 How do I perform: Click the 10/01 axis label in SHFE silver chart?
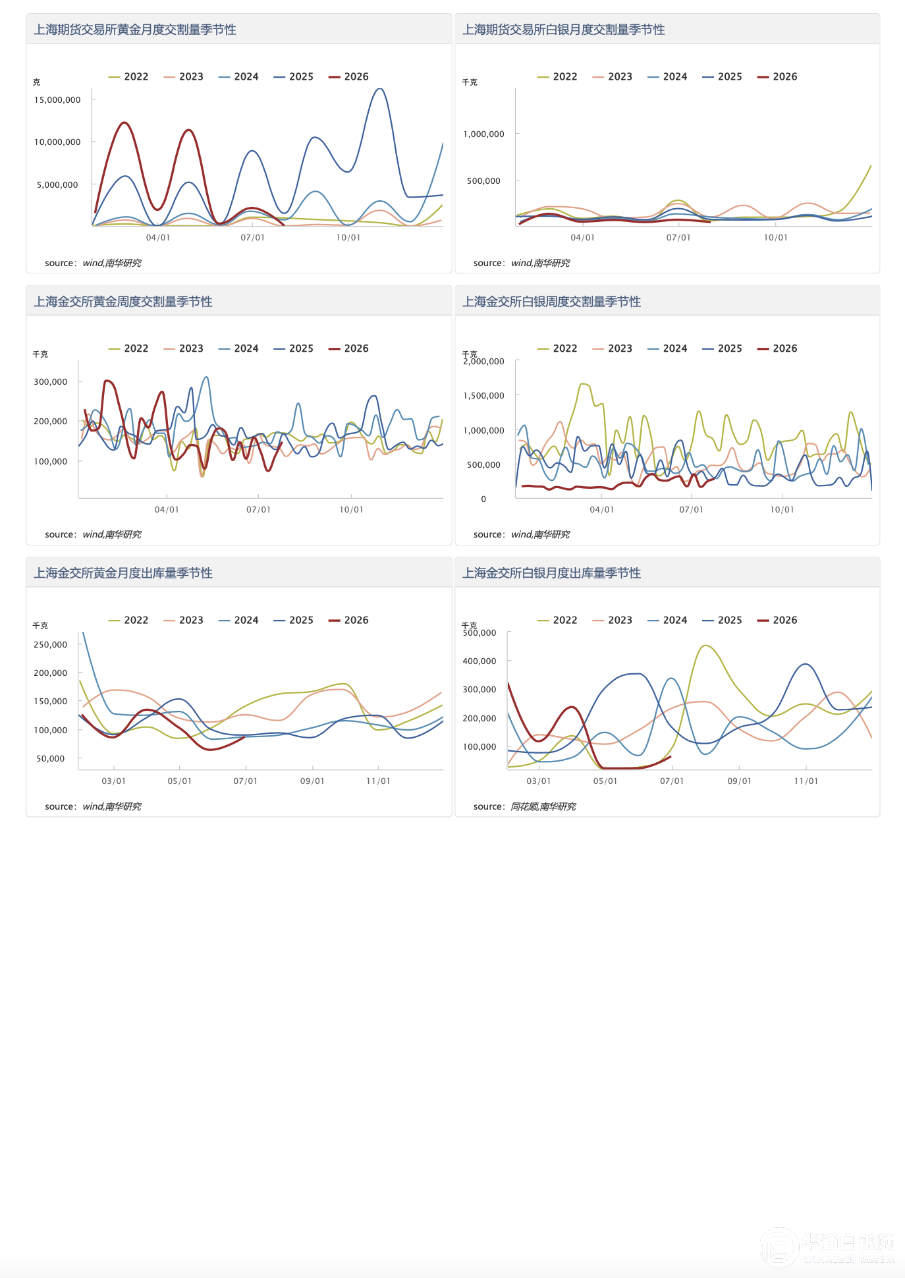pos(775,237)
